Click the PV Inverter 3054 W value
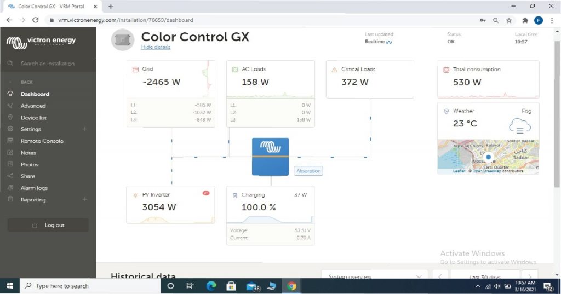 pos(159,207)
